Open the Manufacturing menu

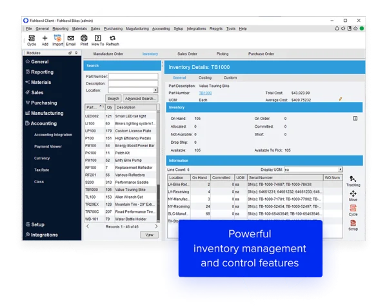(137, 28)
